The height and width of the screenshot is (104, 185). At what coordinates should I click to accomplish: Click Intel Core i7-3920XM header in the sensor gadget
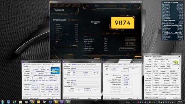pos(171,2)
